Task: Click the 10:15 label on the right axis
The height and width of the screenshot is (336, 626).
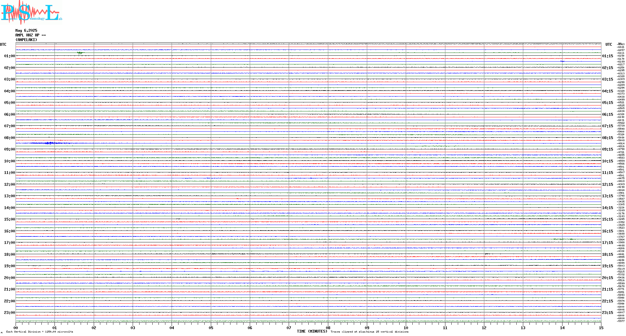Action: (x=608, y=161)
